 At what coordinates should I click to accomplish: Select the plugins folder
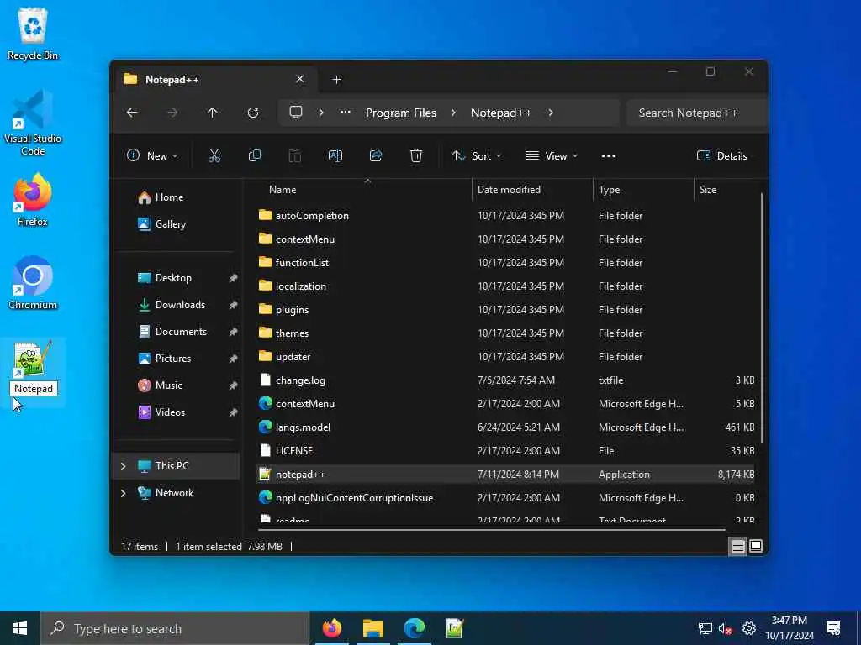(x=505, y=310)
